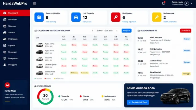Viewport: 196px width, 110px height.
Task: Click Siti Nurhaliza's Berjalan status badge
Action: click(x=187, y=50)
